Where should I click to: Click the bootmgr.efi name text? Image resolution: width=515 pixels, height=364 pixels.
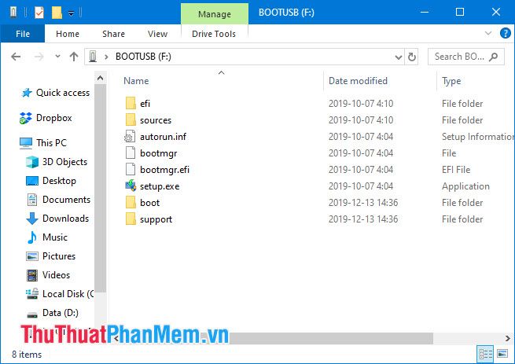click(164, 170)
